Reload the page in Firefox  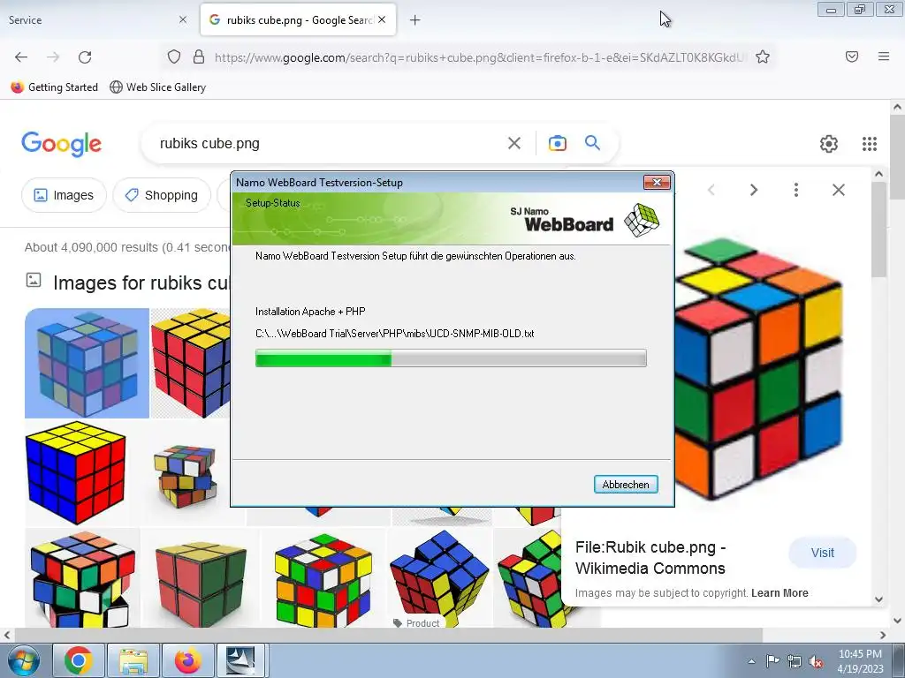[85, 57]
